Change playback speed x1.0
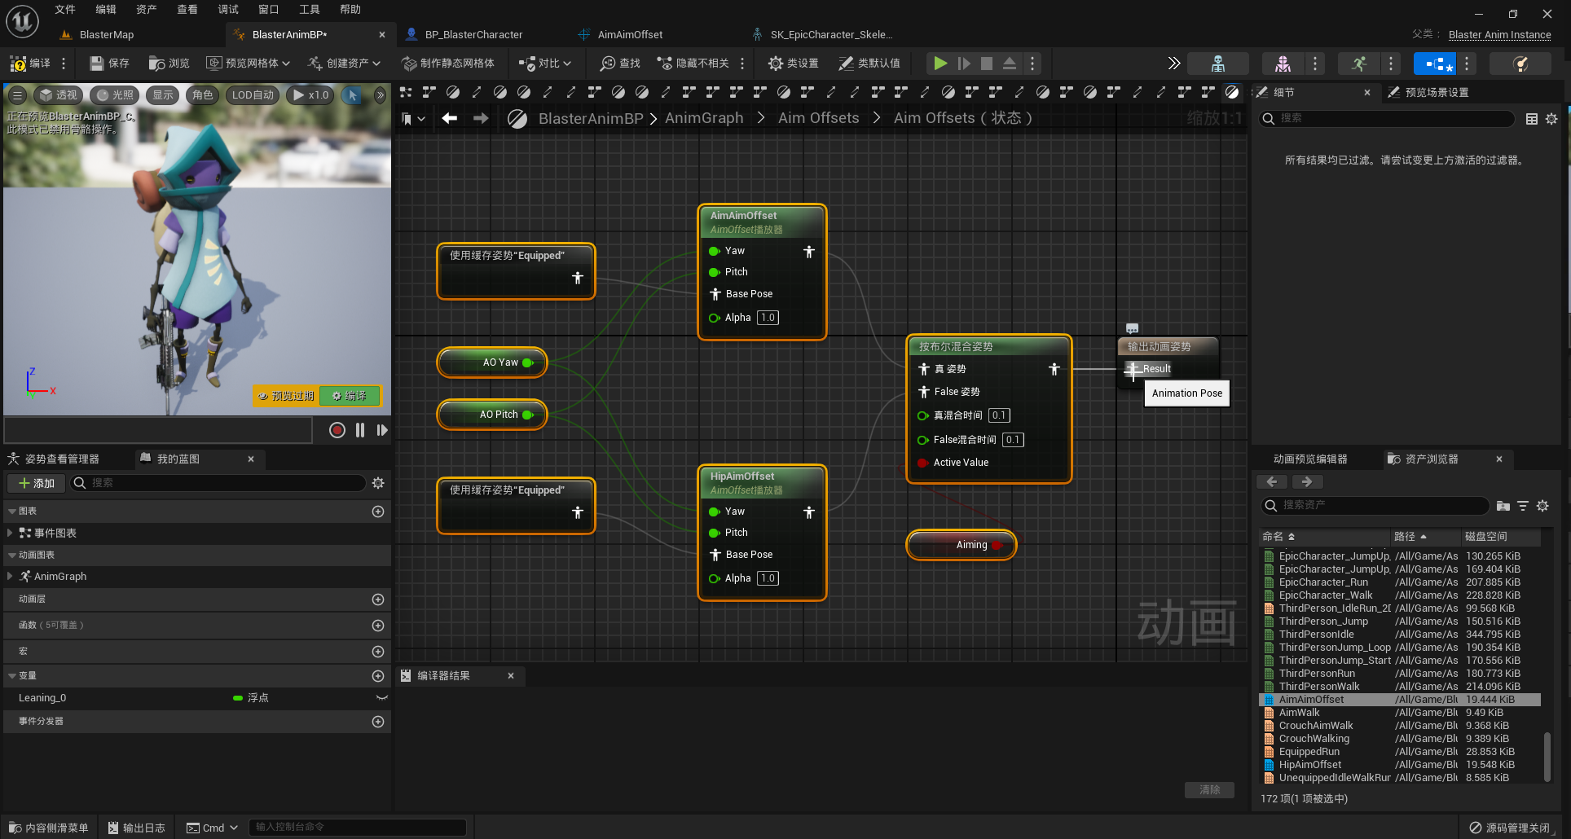1571x839 pixels. point(310,95)
